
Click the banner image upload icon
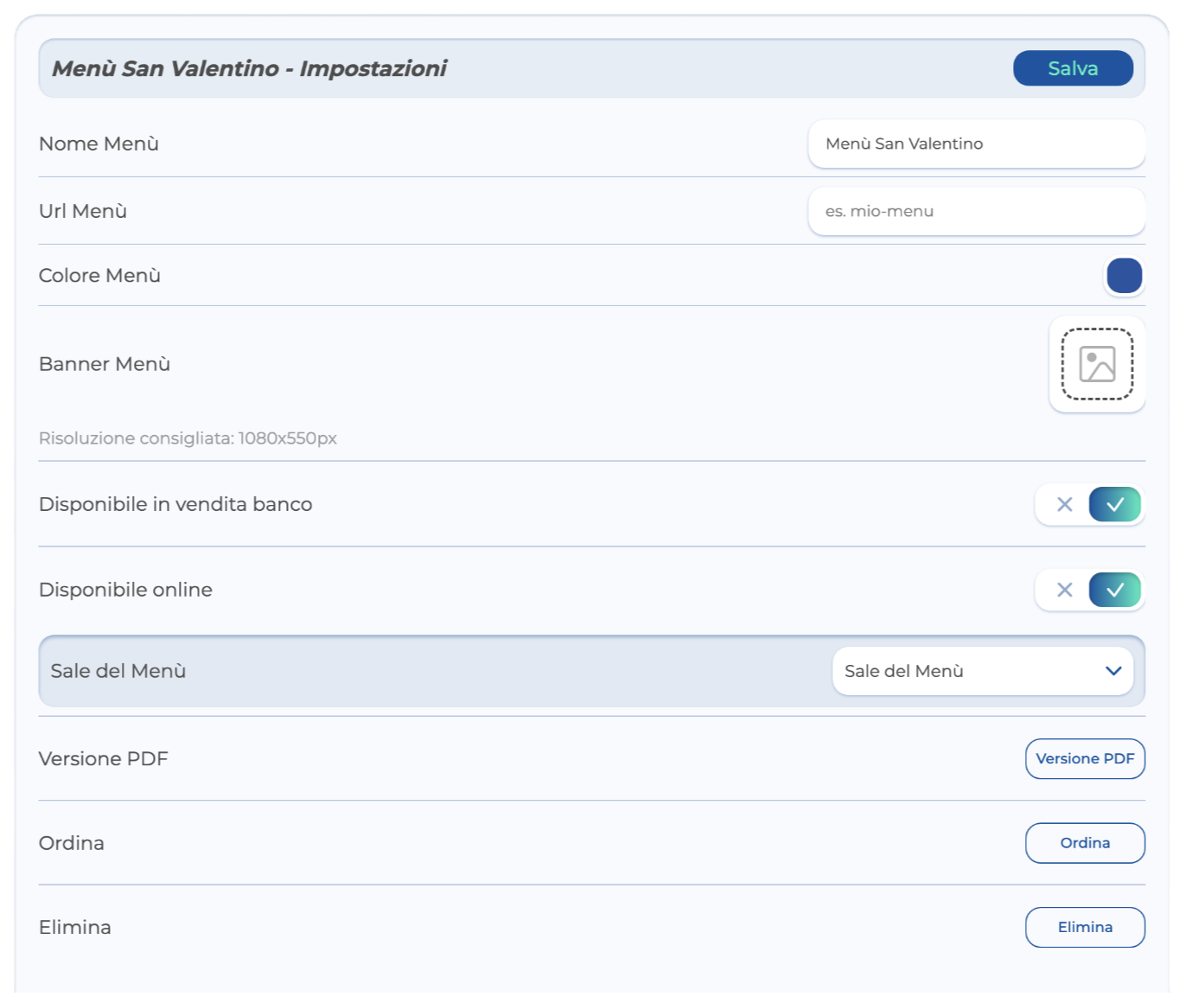[1097, 364]
